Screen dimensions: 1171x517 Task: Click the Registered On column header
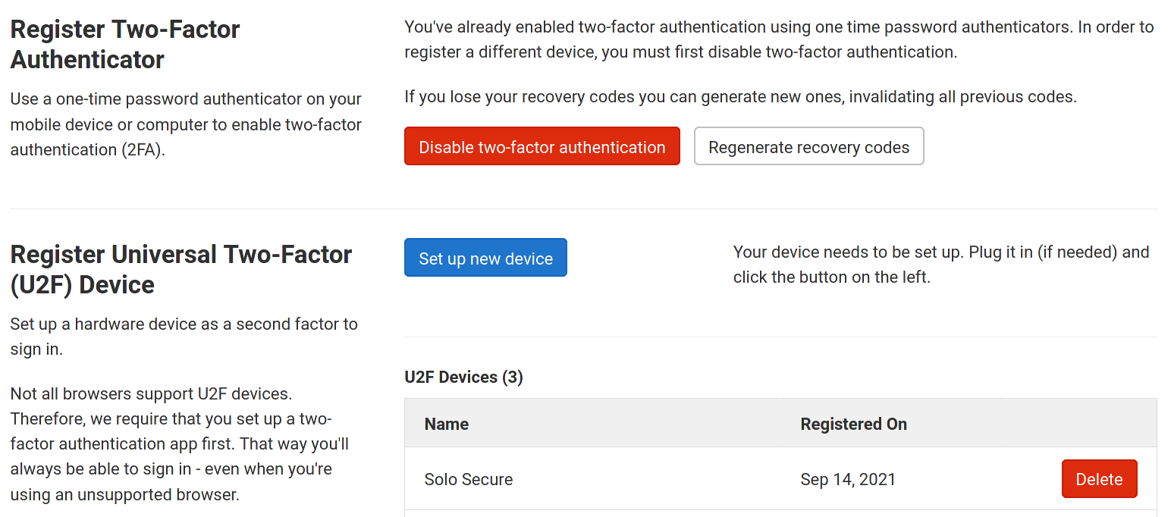(853, 424)
